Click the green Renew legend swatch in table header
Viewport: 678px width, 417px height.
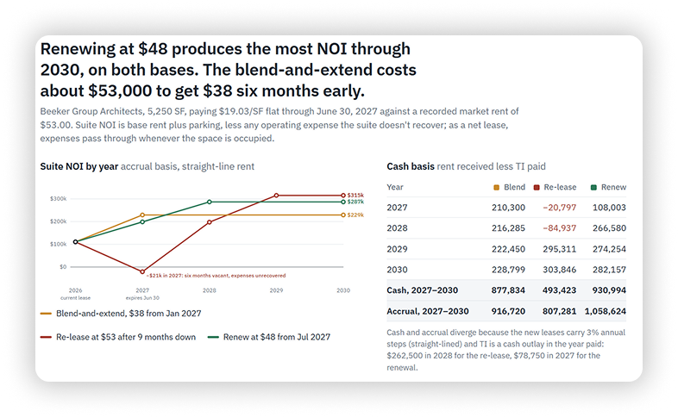click(593, 187)
